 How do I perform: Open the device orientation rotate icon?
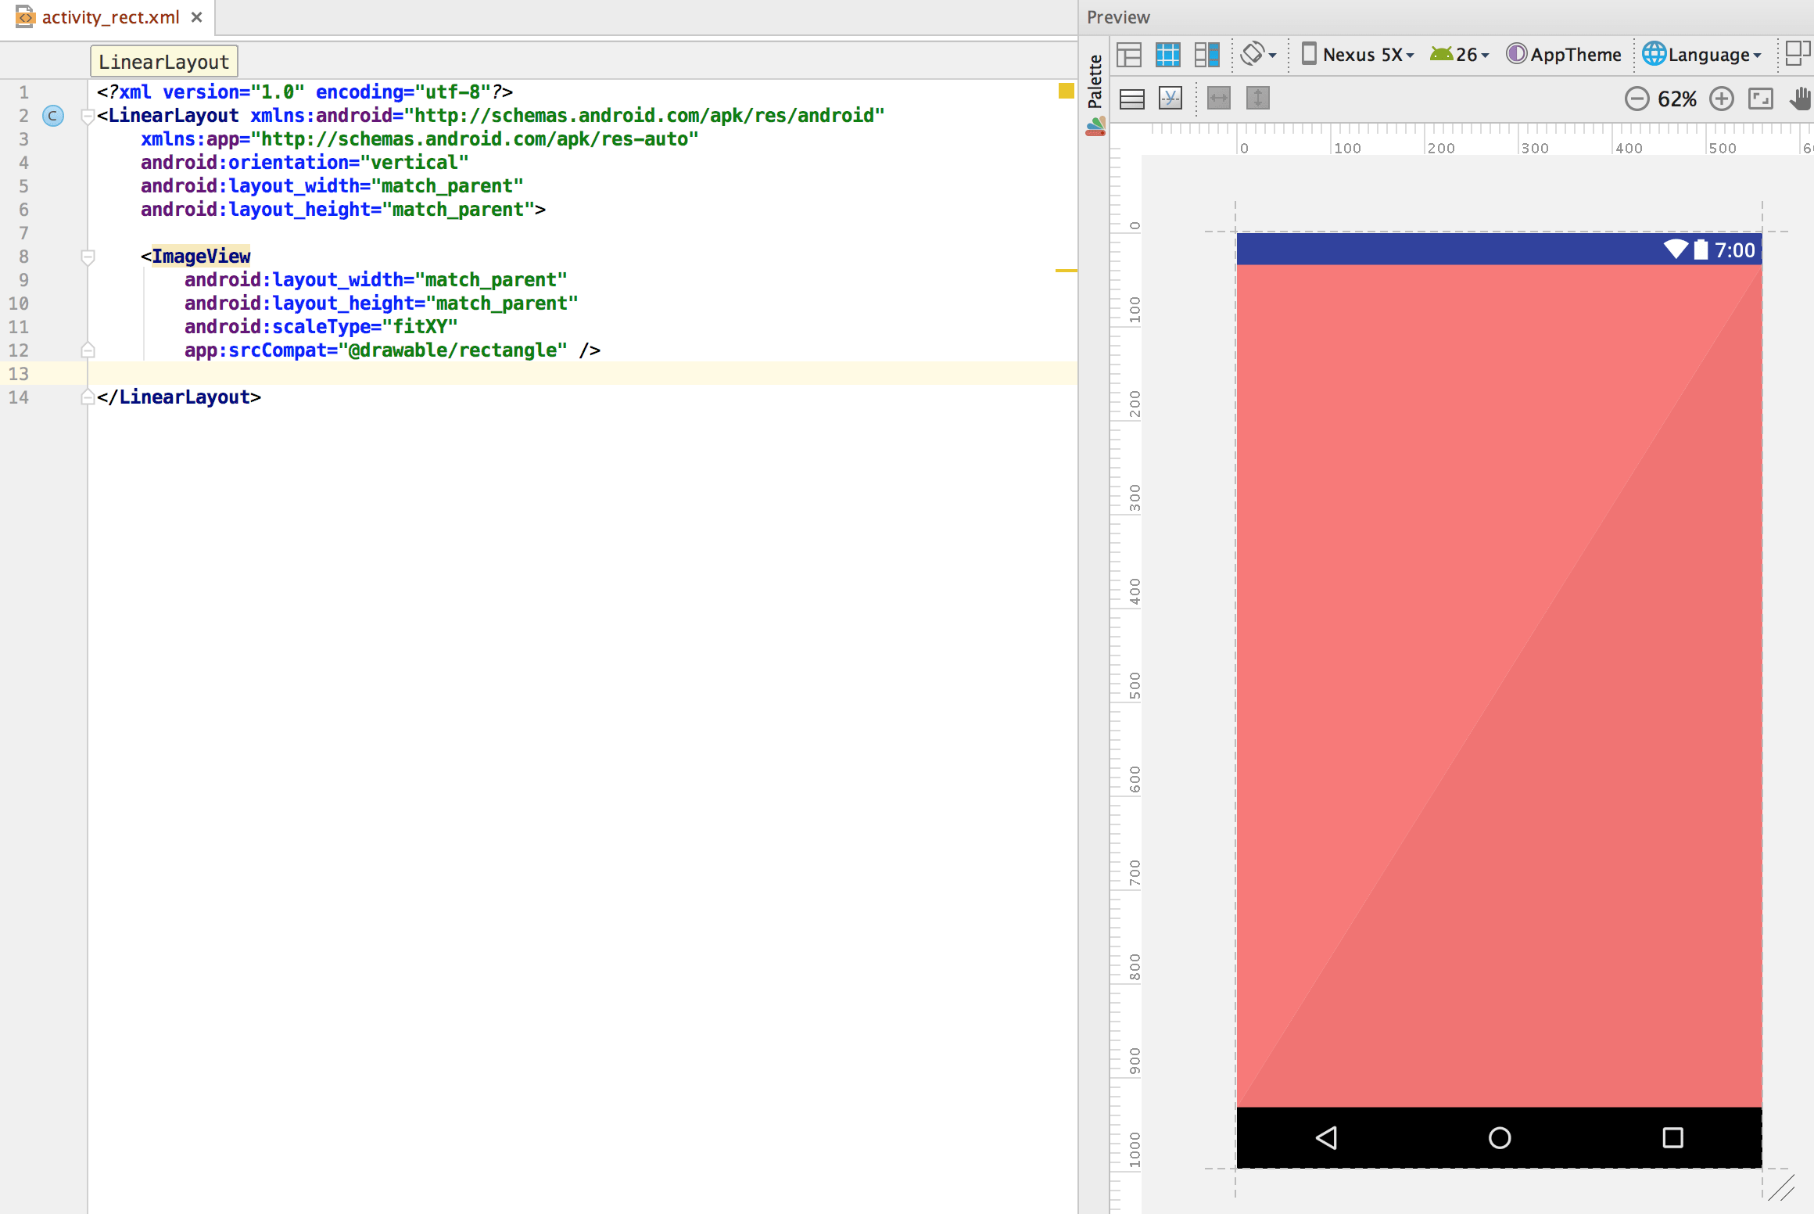pyautogui.click(x=1252, y=55)
